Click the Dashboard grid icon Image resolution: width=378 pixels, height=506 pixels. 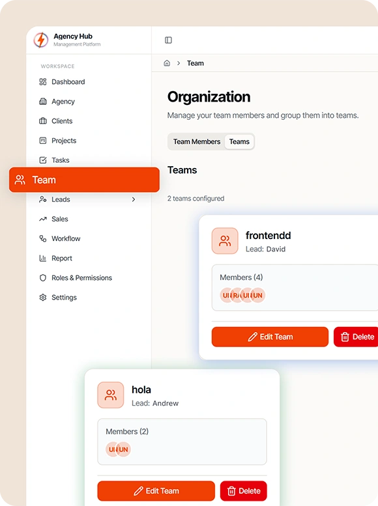[x=42, y=81]
